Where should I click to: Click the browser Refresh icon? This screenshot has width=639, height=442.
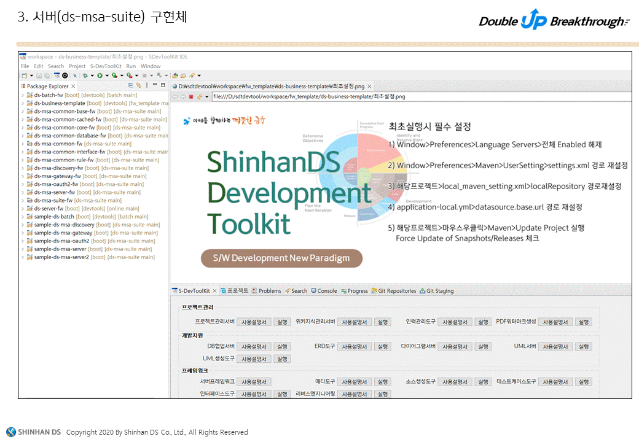pyautogui.click(x=200, y=97)
